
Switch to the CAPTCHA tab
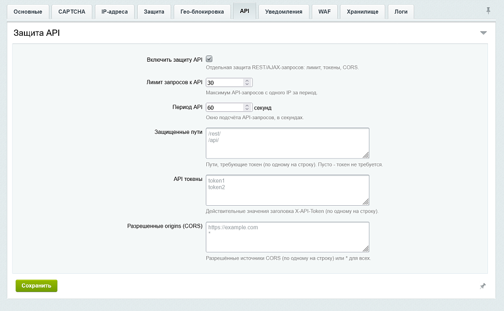click(72, 11)
